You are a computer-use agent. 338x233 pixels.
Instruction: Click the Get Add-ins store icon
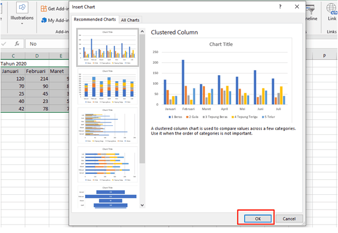[44, 9]
